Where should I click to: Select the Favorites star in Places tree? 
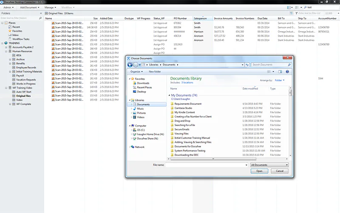10,31
